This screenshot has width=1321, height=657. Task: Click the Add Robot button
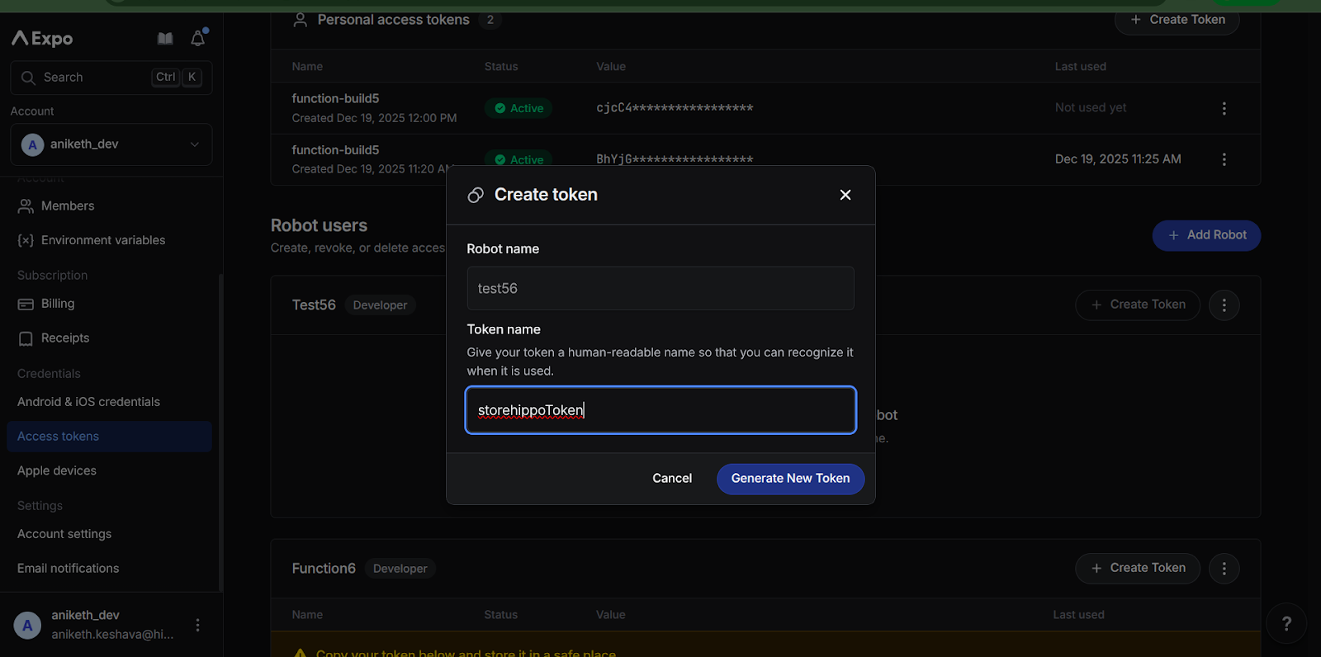point(1206,235)
